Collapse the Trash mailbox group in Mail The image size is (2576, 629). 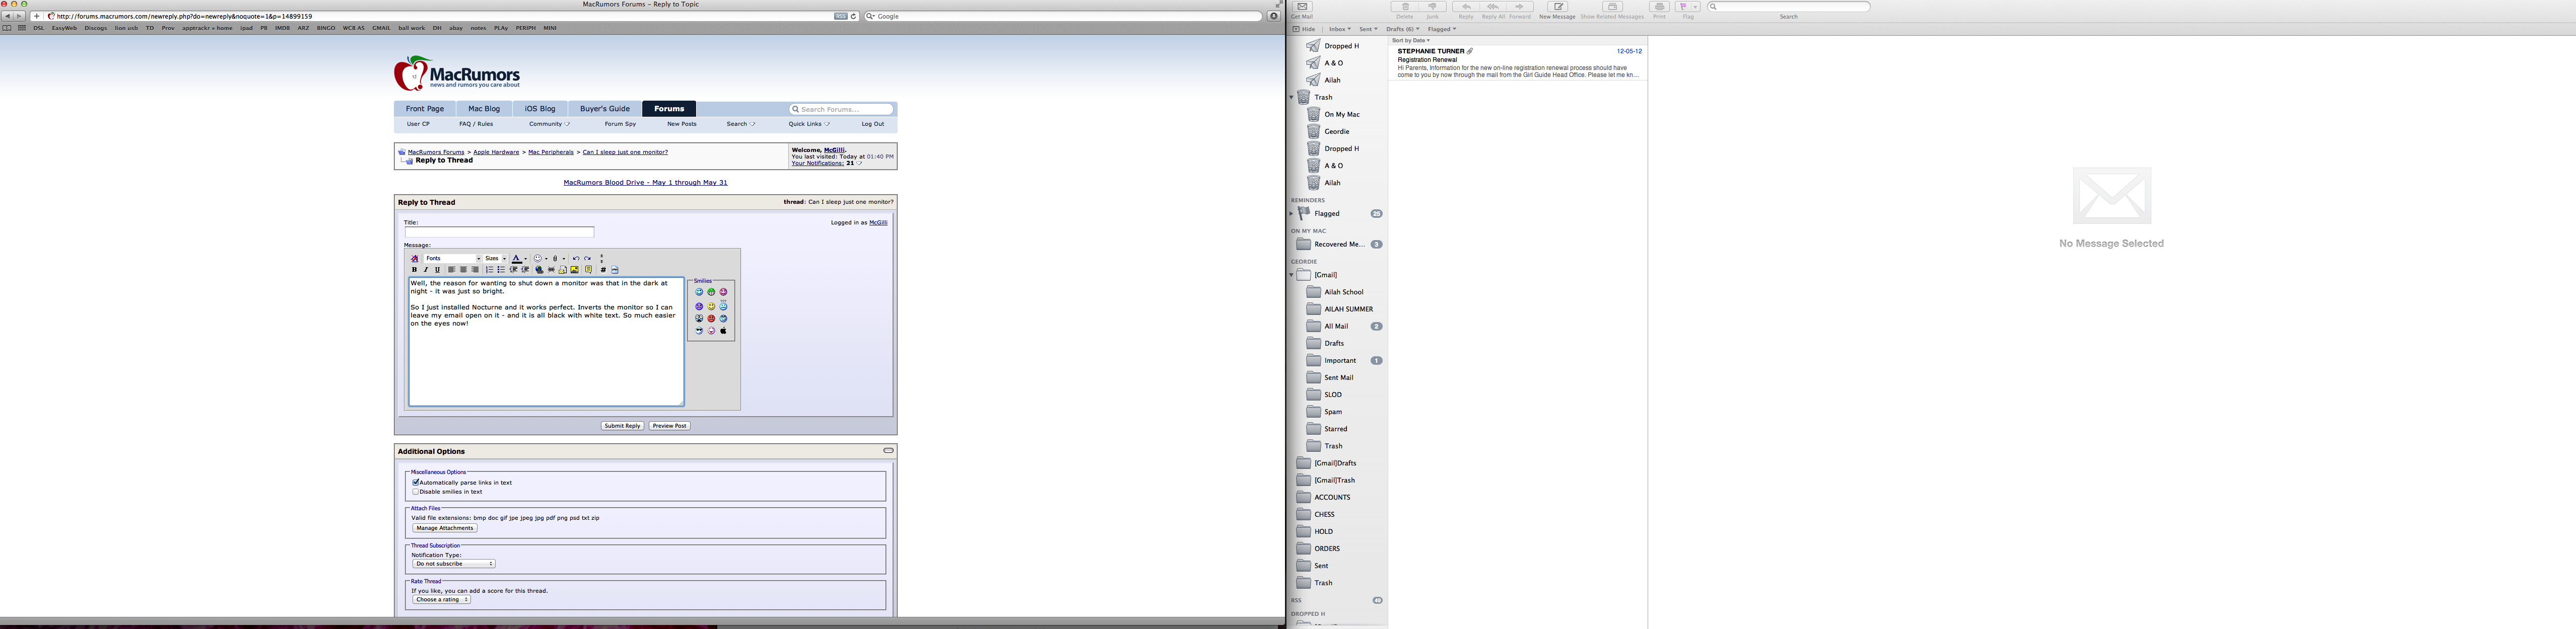pos(1292,97)
